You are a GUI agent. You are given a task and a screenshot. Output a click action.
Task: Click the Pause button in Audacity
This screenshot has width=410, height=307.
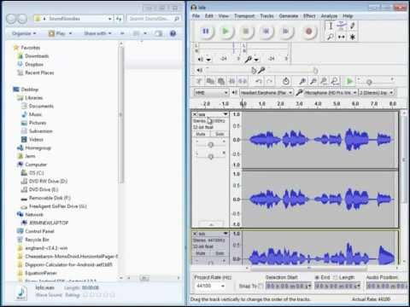click(205, 32)
